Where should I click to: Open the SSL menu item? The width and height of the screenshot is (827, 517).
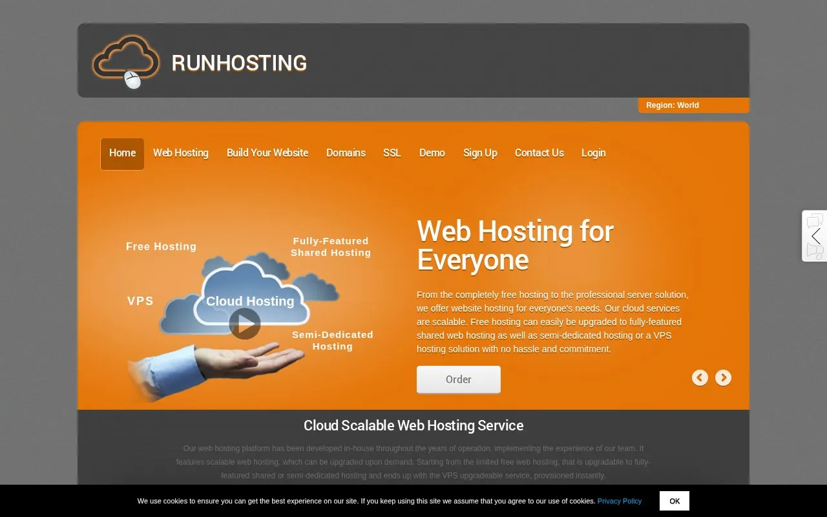pos(392,153)
